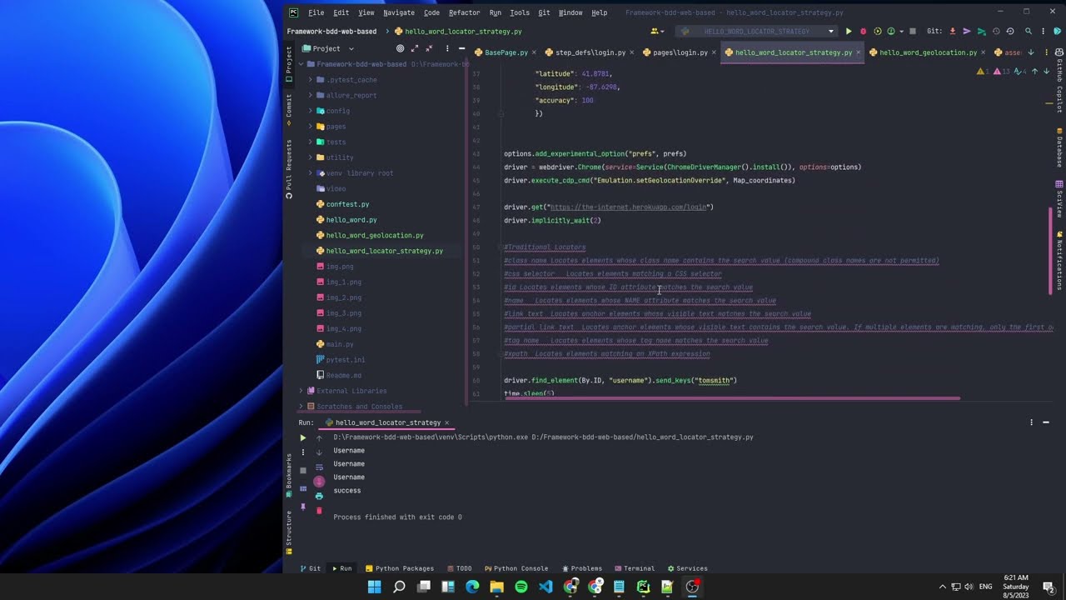Open Python Console tool window

[x=516, y=568]
